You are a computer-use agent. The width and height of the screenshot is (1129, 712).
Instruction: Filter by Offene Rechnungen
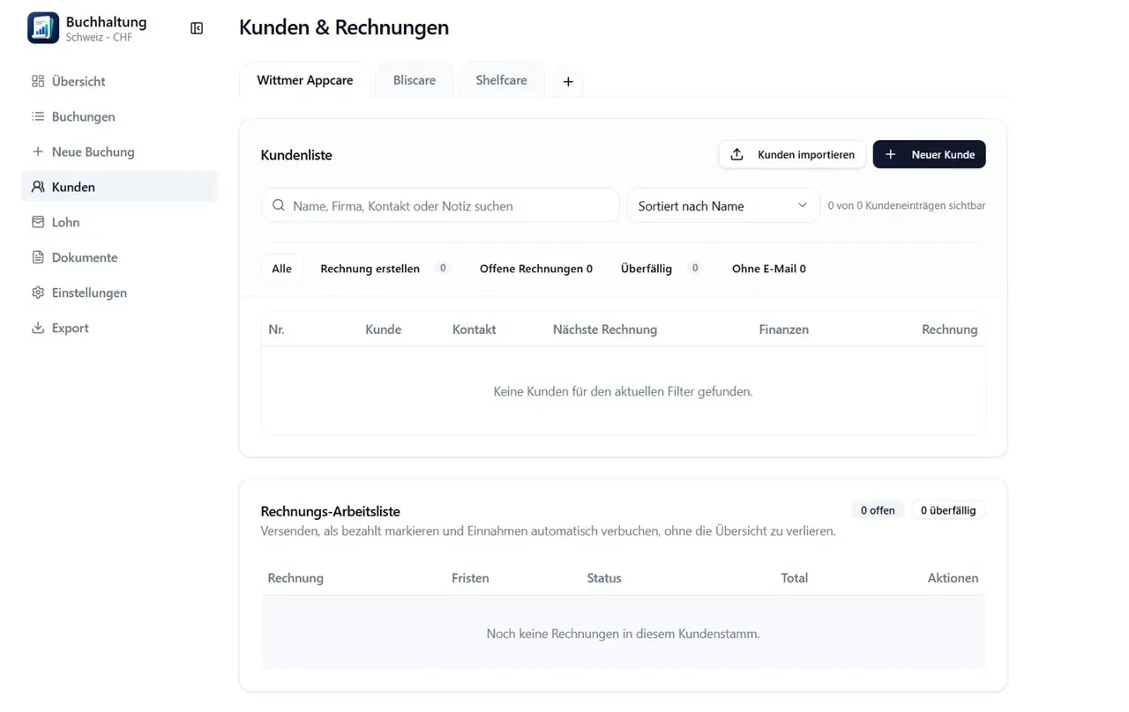pos(536,269)
